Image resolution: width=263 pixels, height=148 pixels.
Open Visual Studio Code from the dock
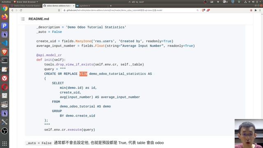coord(5,43)
